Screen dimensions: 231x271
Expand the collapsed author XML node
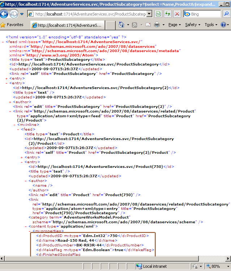click(10, 102)
